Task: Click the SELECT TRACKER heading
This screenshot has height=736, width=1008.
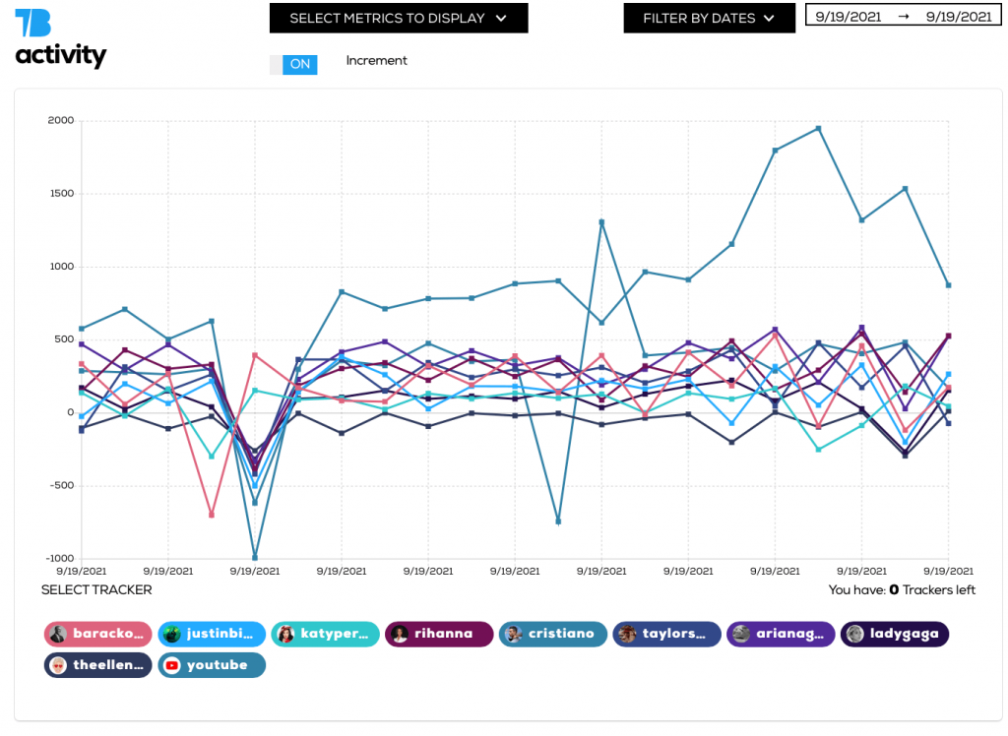Action: (x=96, y=590)
